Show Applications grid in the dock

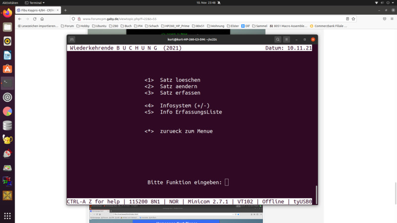(7, 216)
